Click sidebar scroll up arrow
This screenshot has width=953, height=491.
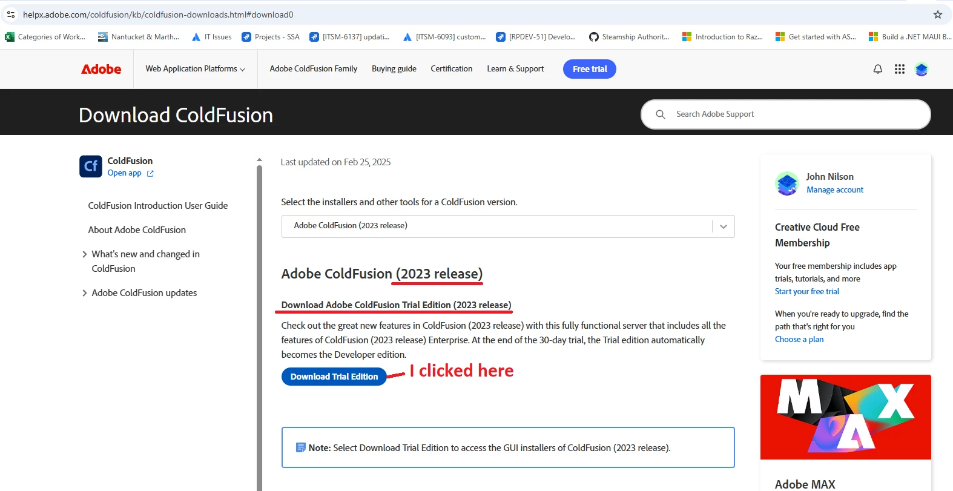[x=259, y=160]
